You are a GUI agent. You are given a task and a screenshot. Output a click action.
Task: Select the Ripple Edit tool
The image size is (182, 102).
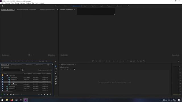pos(56,71)
